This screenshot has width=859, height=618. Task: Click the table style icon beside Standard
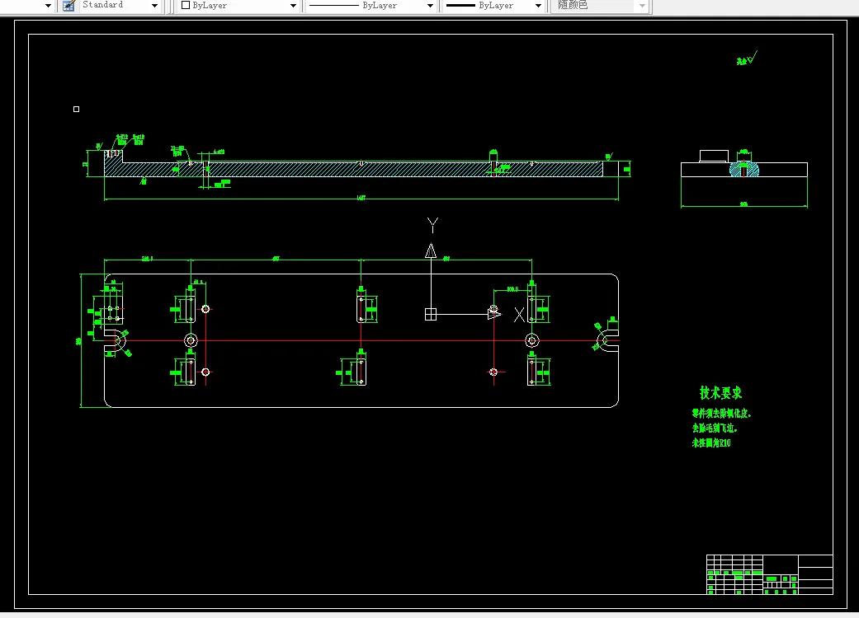(x=68, y=6)
